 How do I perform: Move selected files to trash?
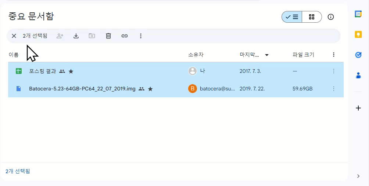click(x=108, y=36)
